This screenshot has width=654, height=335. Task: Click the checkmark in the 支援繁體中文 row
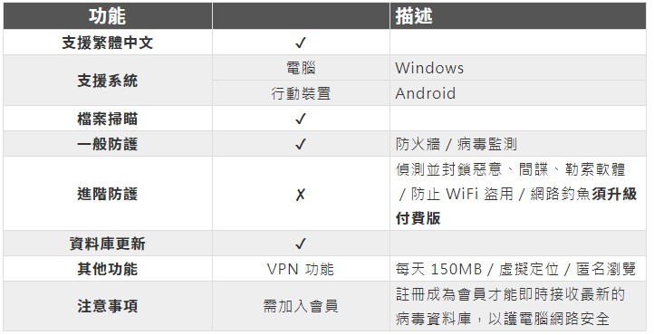[x=301, y=43]
